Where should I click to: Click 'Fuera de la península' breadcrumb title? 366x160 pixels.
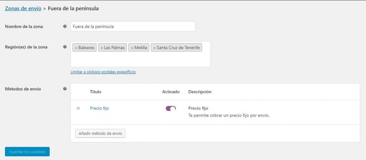pyautogui.click(x=73, y=9)
